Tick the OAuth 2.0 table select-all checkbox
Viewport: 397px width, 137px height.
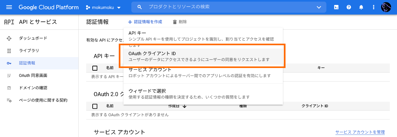point(95,106)
